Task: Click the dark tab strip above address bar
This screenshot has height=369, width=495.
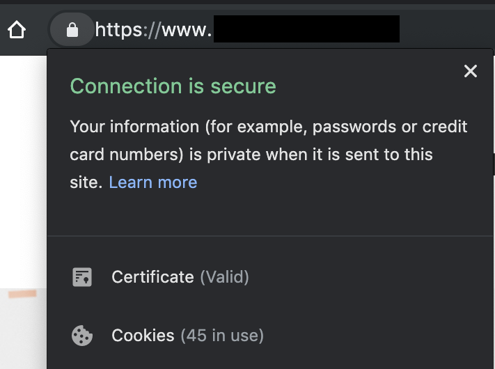Action: pos(248,5)
